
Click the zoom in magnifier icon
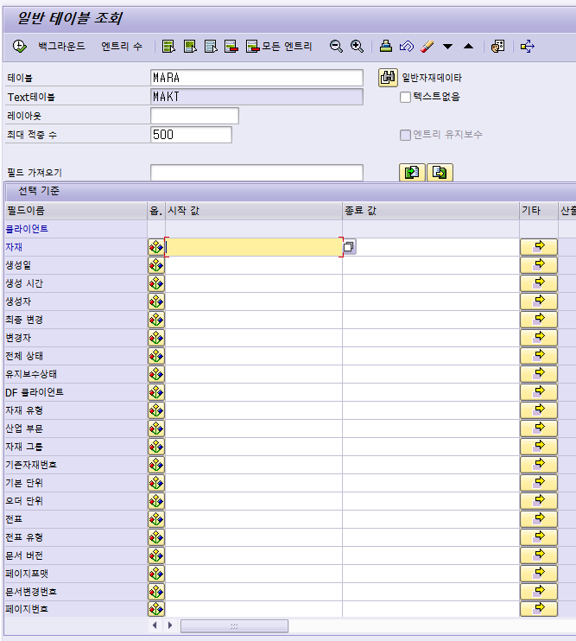click(x=357, y=46)
